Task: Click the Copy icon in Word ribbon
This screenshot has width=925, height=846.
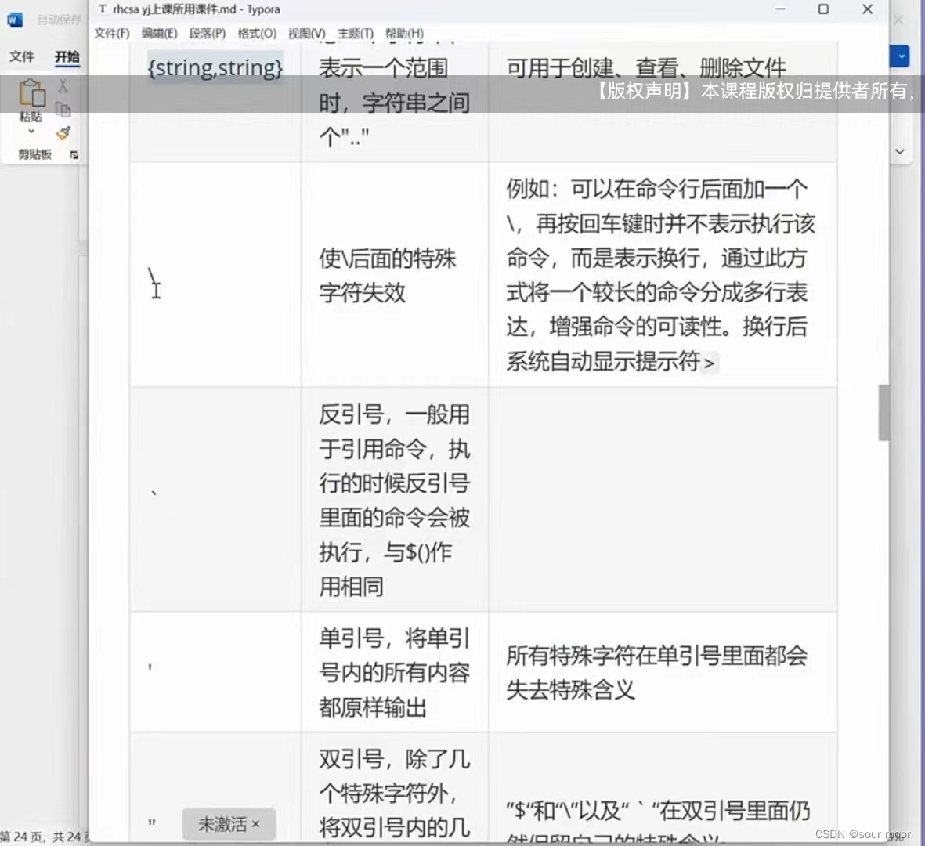Action: tap(63, 110)
